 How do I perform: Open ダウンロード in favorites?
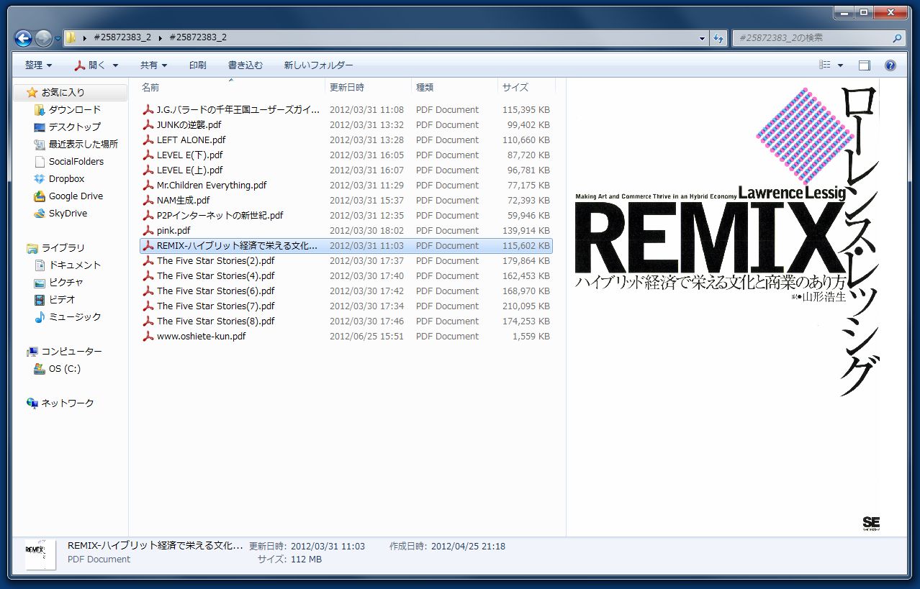75,109
